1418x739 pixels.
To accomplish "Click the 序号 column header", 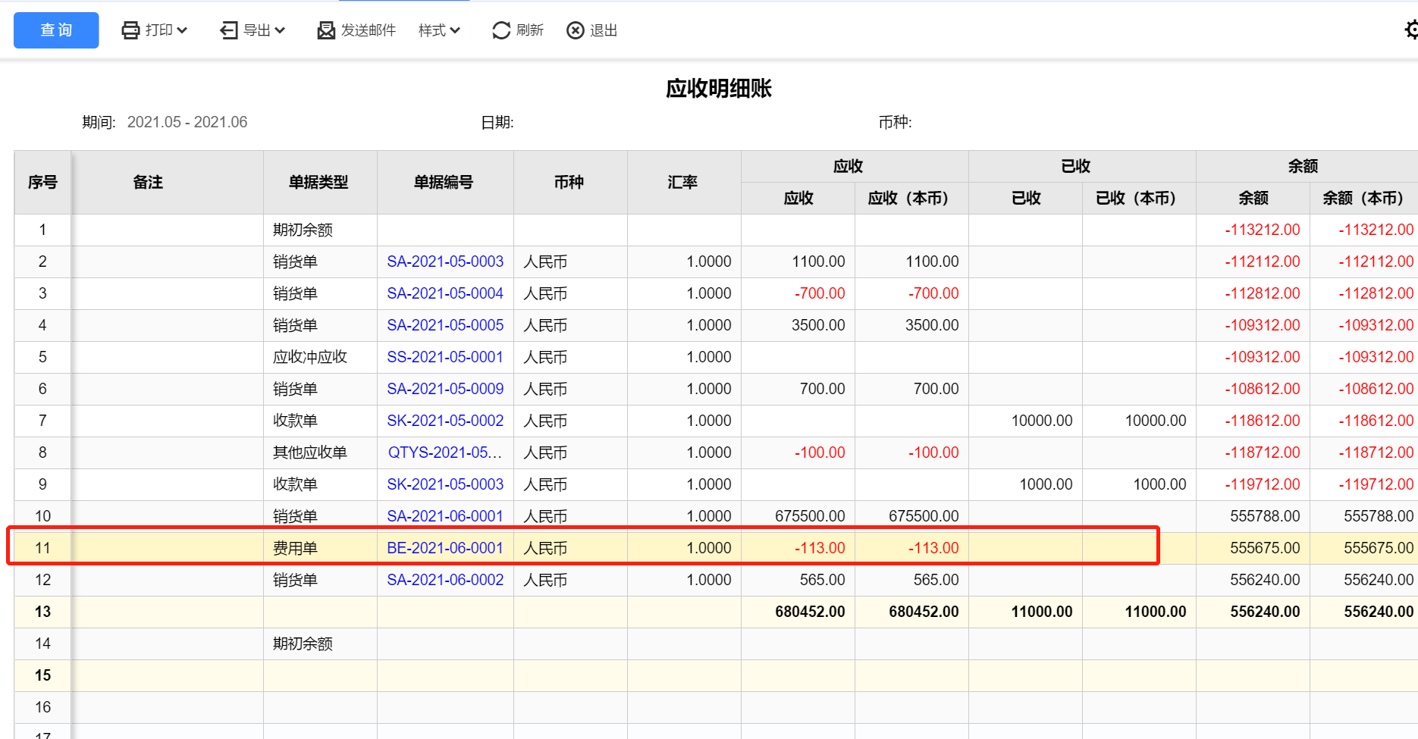I will tap(42, 182).
